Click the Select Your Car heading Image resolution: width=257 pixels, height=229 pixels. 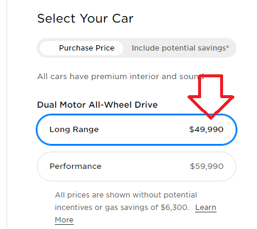point(85,18)
